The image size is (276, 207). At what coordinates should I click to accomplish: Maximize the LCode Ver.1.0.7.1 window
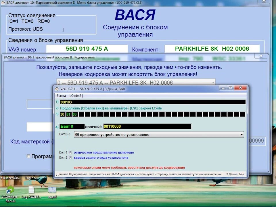point(230,88)
